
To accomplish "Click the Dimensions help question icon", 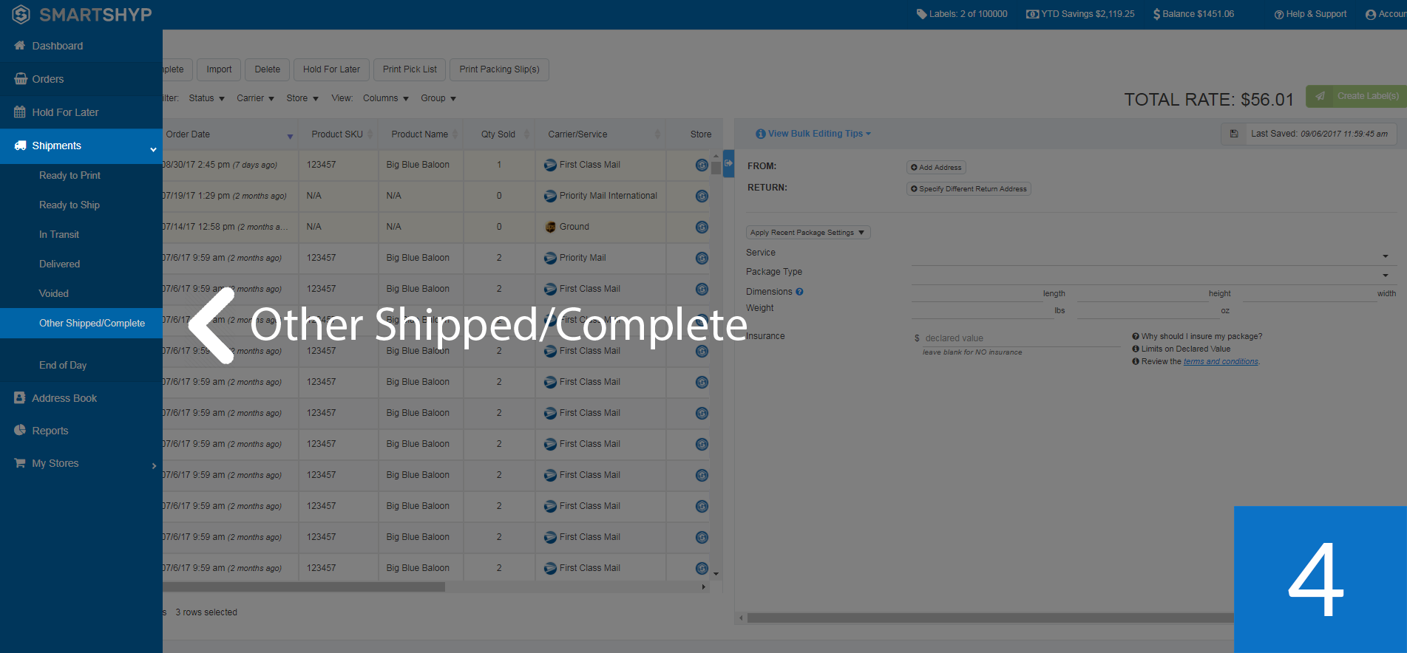I will point(799,292).
